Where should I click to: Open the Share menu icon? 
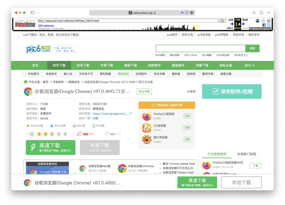261,13
